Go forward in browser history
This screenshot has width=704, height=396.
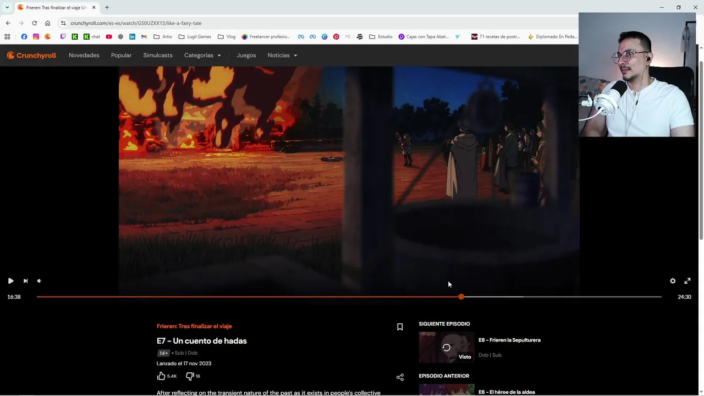pos(21,23)
